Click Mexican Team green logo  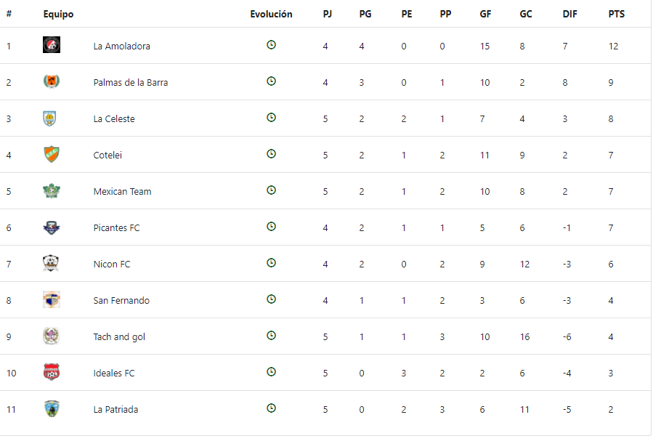(x=52, y=191)
